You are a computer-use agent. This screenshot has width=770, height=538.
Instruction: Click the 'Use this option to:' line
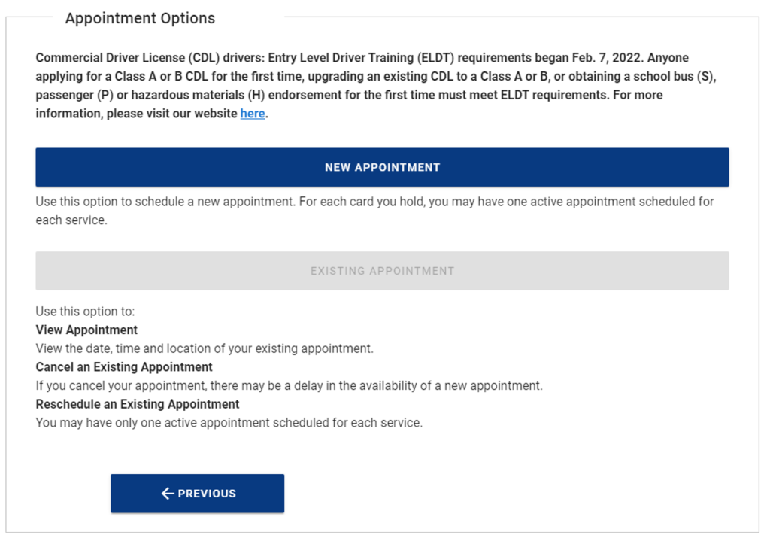[x=85, y=312]
